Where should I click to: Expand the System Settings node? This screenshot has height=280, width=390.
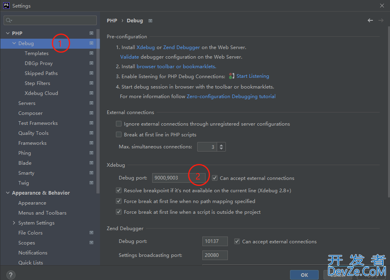(14, 223)
